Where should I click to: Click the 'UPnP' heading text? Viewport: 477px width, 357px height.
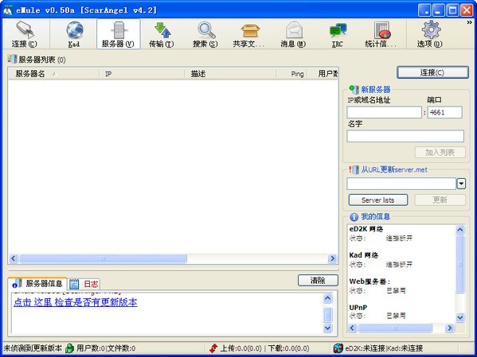click(358, 308)
